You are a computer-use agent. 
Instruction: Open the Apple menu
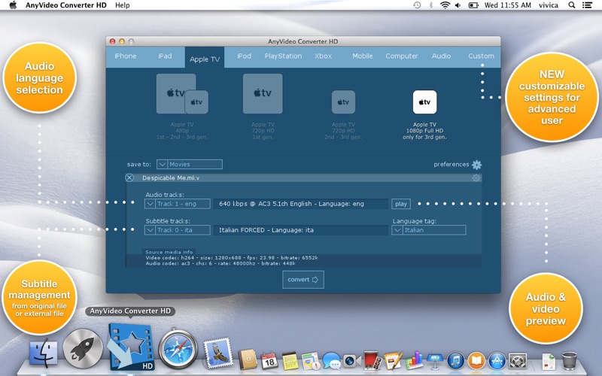pos(13,5)
